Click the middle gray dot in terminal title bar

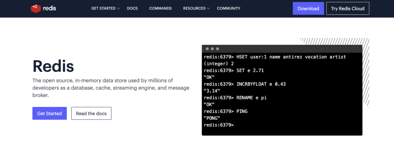(212, 49)
